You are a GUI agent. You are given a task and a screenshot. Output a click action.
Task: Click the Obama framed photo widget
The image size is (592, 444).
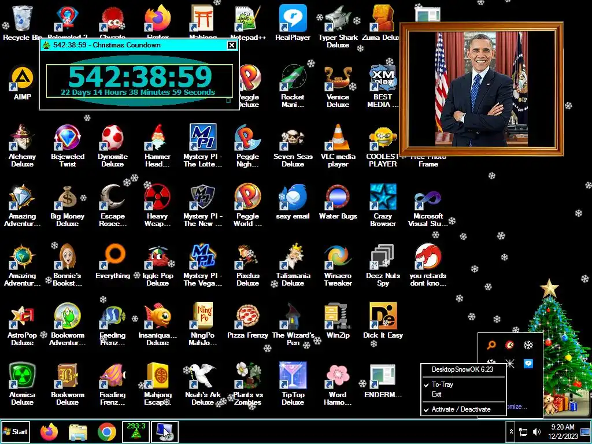point(482,89)
